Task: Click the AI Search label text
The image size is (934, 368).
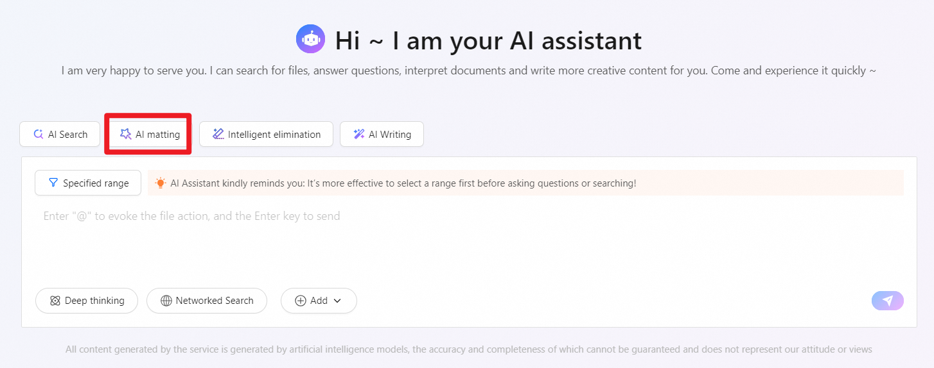Action: [x=67, y=135]
